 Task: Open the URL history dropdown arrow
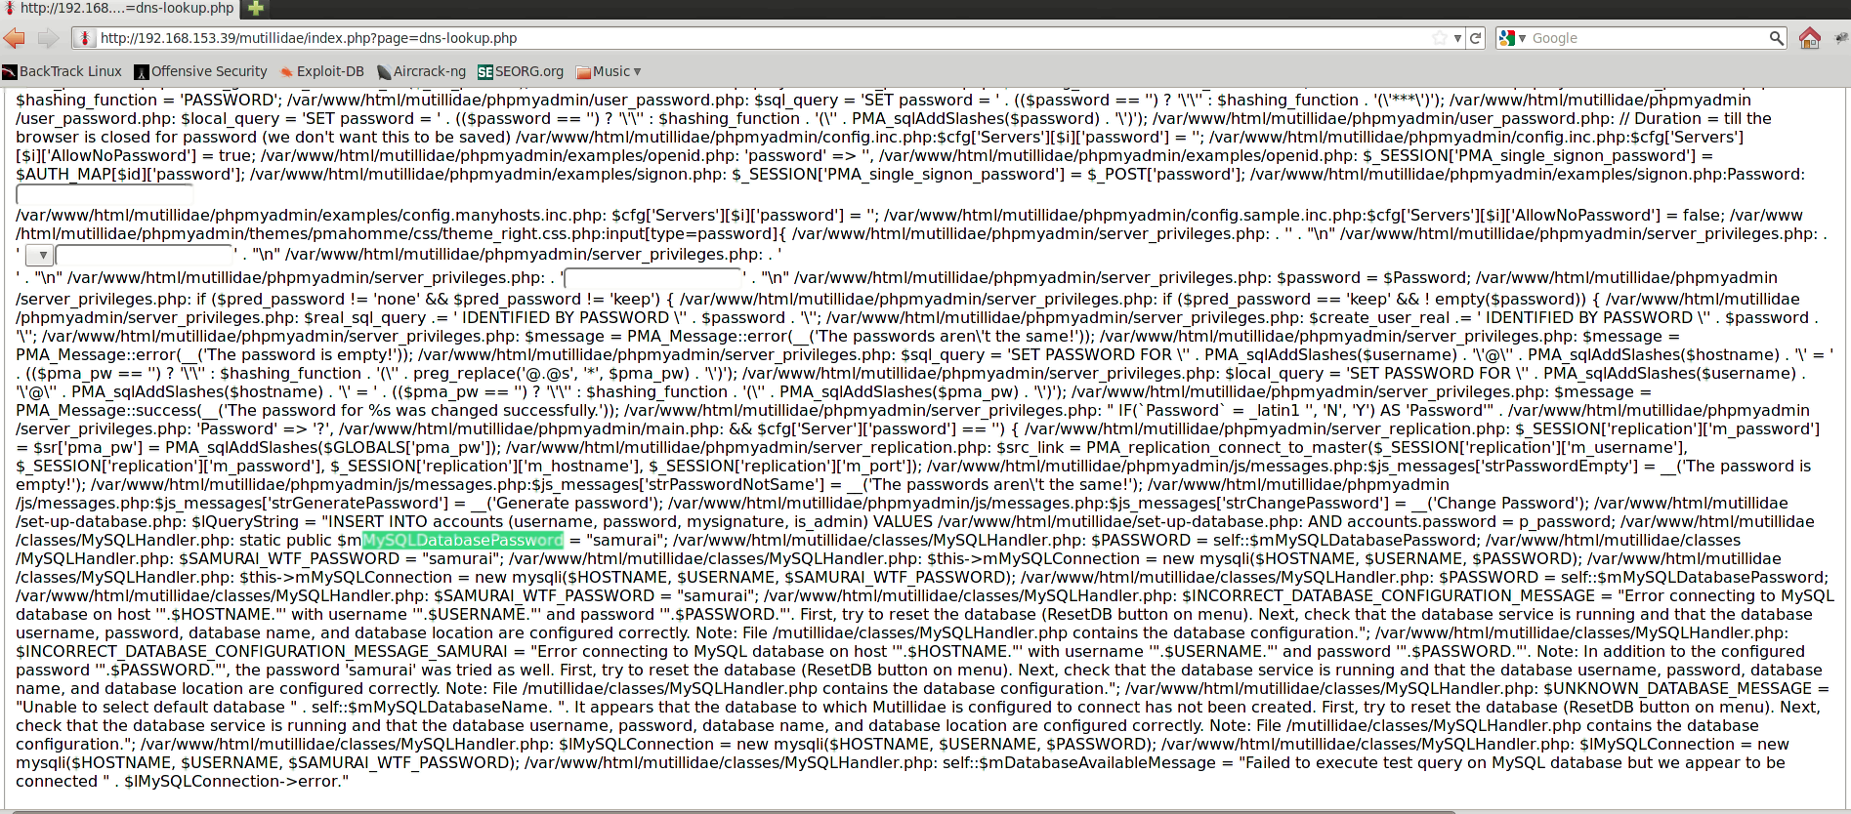pos(1457,38)
